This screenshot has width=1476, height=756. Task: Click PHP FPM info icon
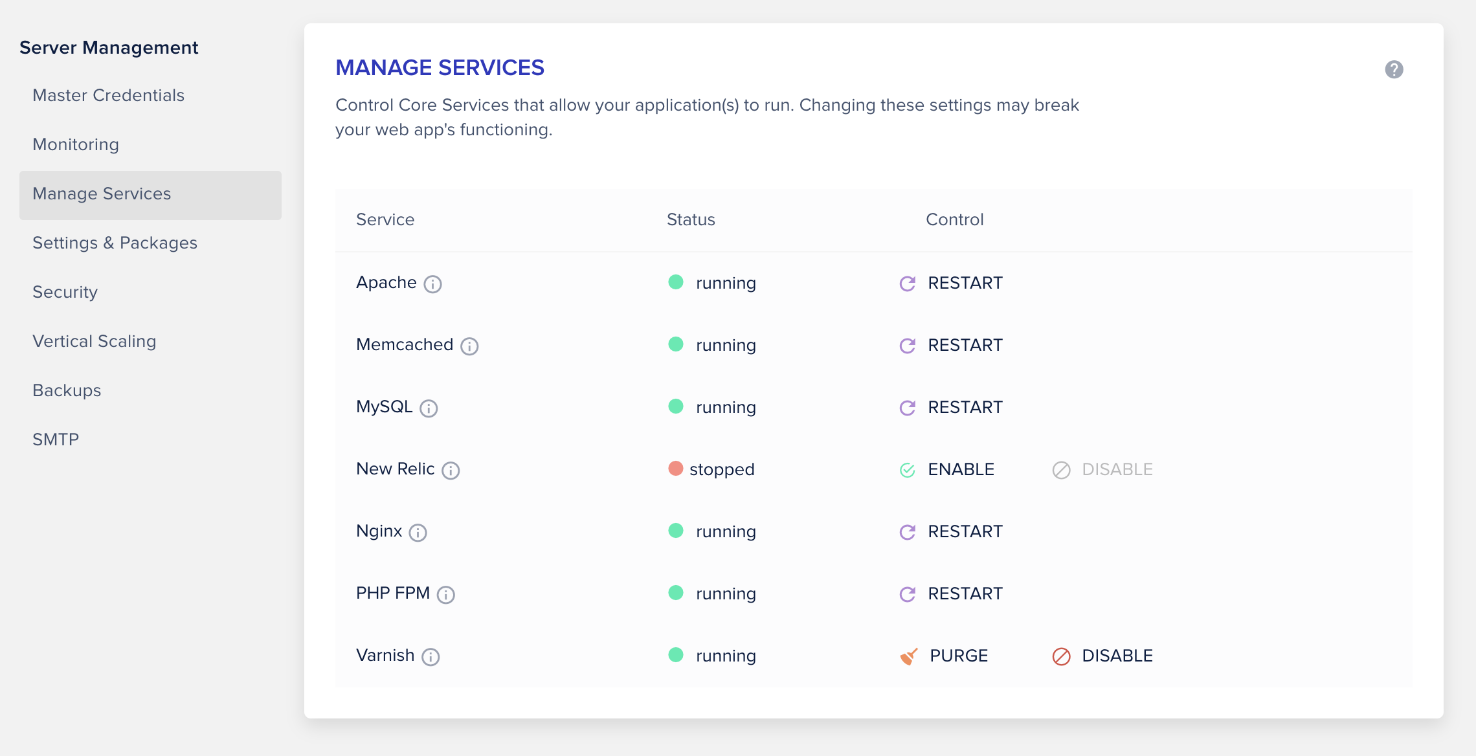click(446, 595)
